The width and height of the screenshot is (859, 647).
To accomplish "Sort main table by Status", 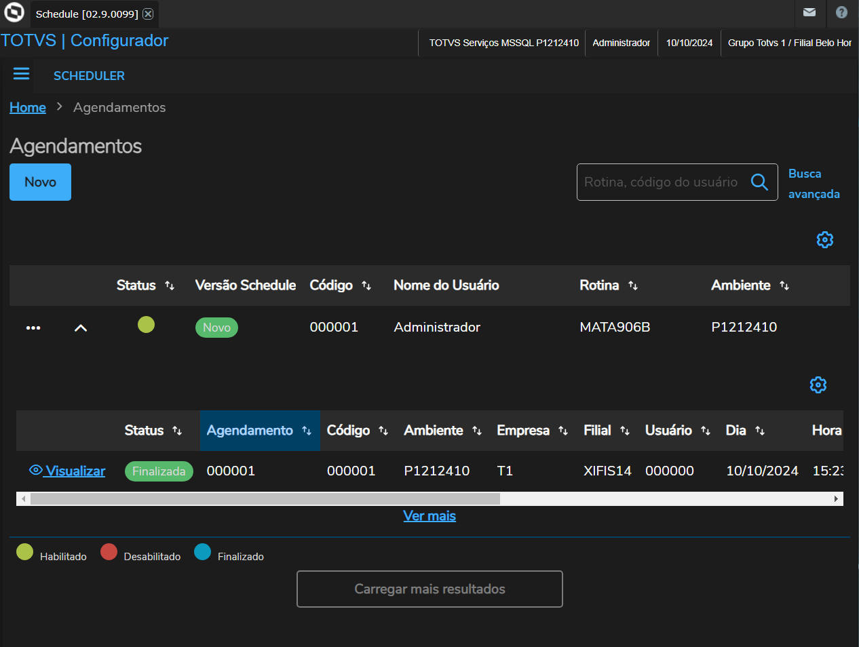I will tap(170, 286).
